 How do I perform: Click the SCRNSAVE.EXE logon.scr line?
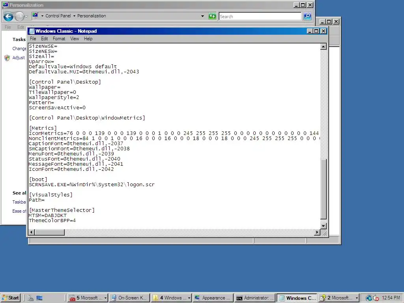92,185
